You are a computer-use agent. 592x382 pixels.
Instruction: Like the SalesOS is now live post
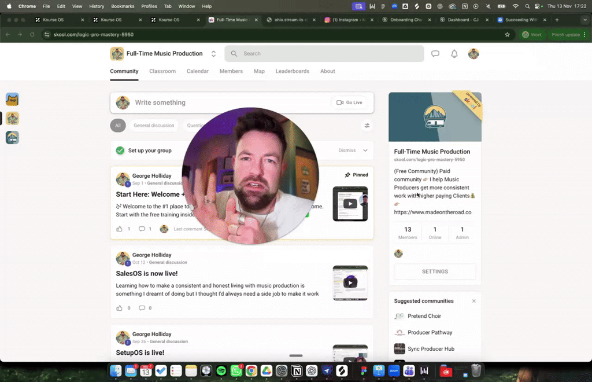[119, 308]
